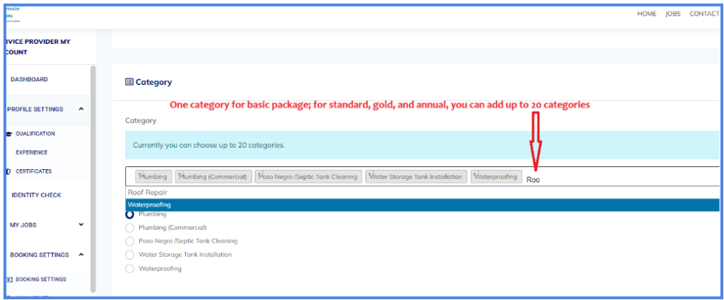Image resolution: width=724 pixels, height=300 pixels.
Task: Click the Category field label above notice
Action: 141,121
